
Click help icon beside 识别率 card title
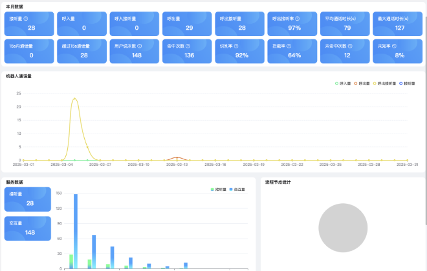pos(235,46)
